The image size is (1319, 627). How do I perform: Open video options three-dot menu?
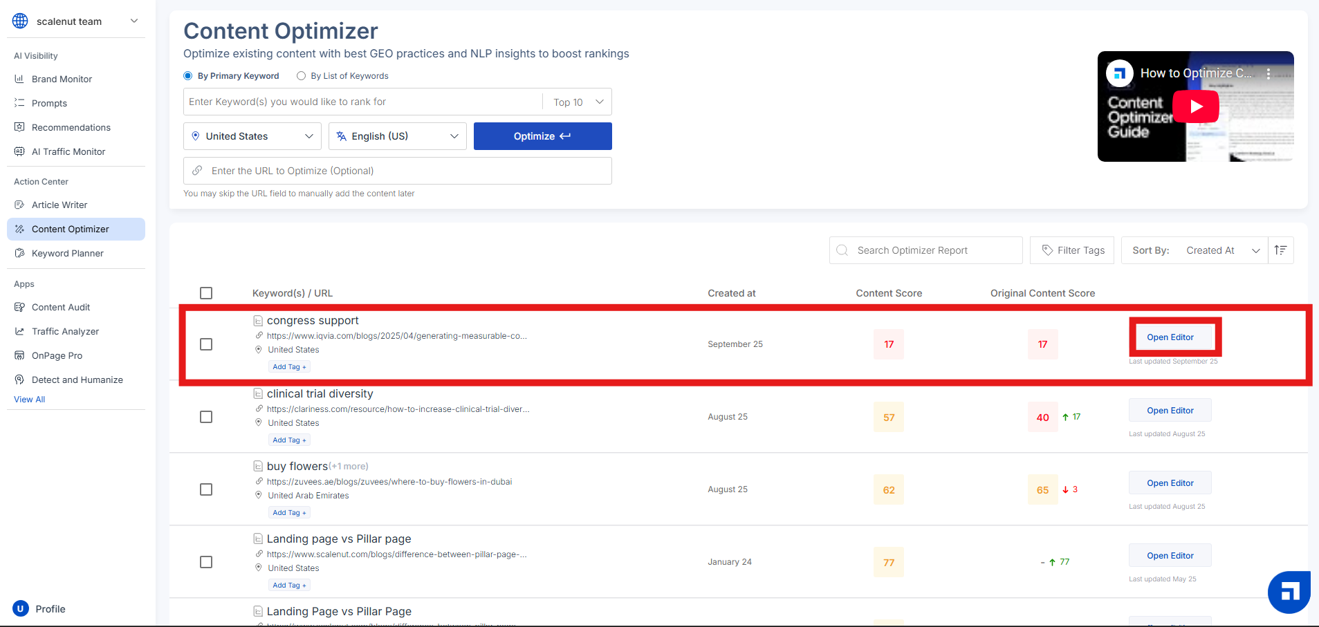click(x=1269, y=73)
